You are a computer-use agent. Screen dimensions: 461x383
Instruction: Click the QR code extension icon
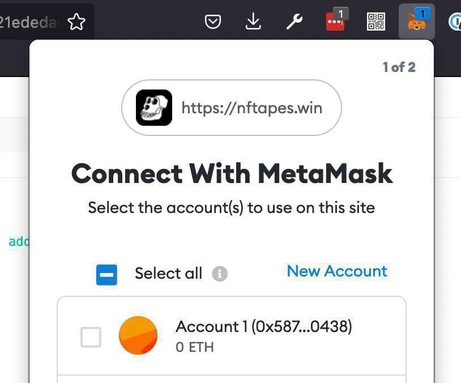click(376, 22)
